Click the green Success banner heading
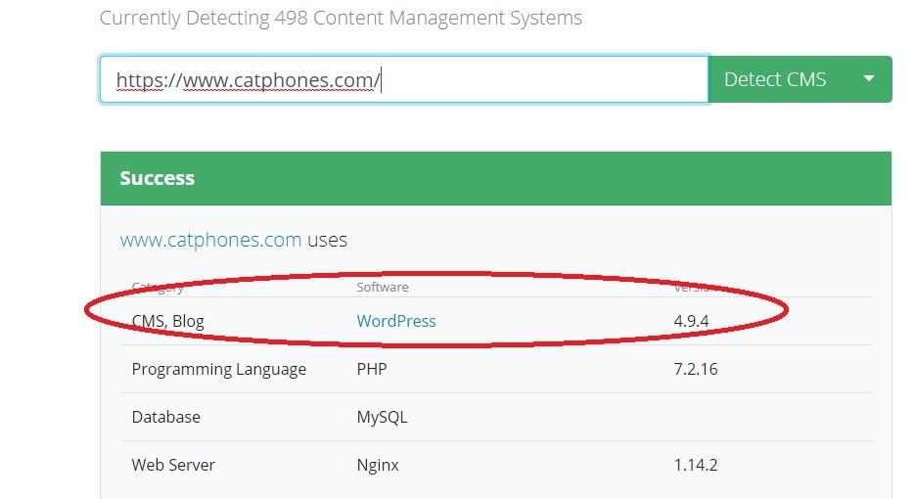The image size is (916, 499). point(158,178)
